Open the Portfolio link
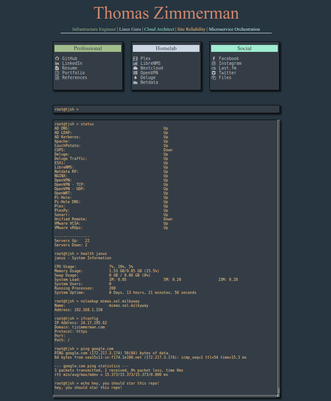The width and height of the screenshot is (331, 401). pyautogui.click(x=73, y=73)
